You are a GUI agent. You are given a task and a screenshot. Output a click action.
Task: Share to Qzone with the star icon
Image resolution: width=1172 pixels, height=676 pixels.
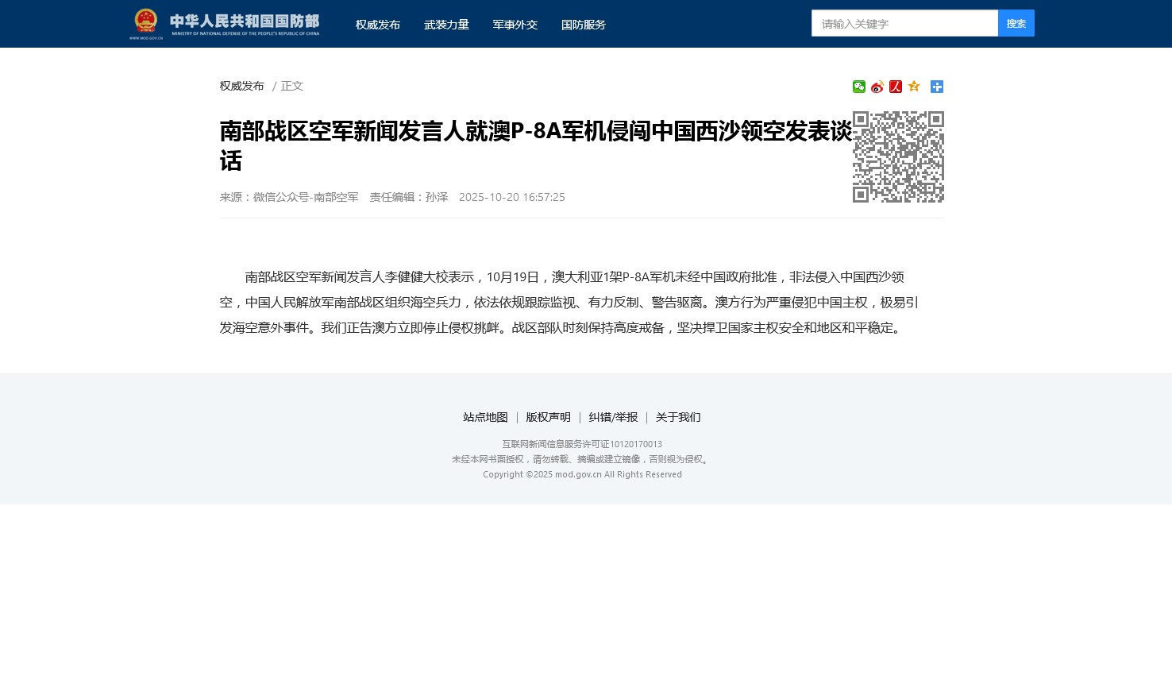tap(914, 87)
